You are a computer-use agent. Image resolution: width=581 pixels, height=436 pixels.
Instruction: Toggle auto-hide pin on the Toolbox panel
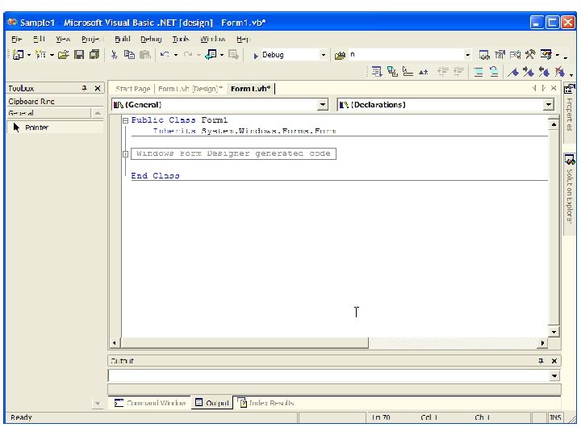pyautogui.click(x=85, y=88)
